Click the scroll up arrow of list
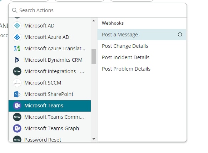208x153 pixels. 94,21
